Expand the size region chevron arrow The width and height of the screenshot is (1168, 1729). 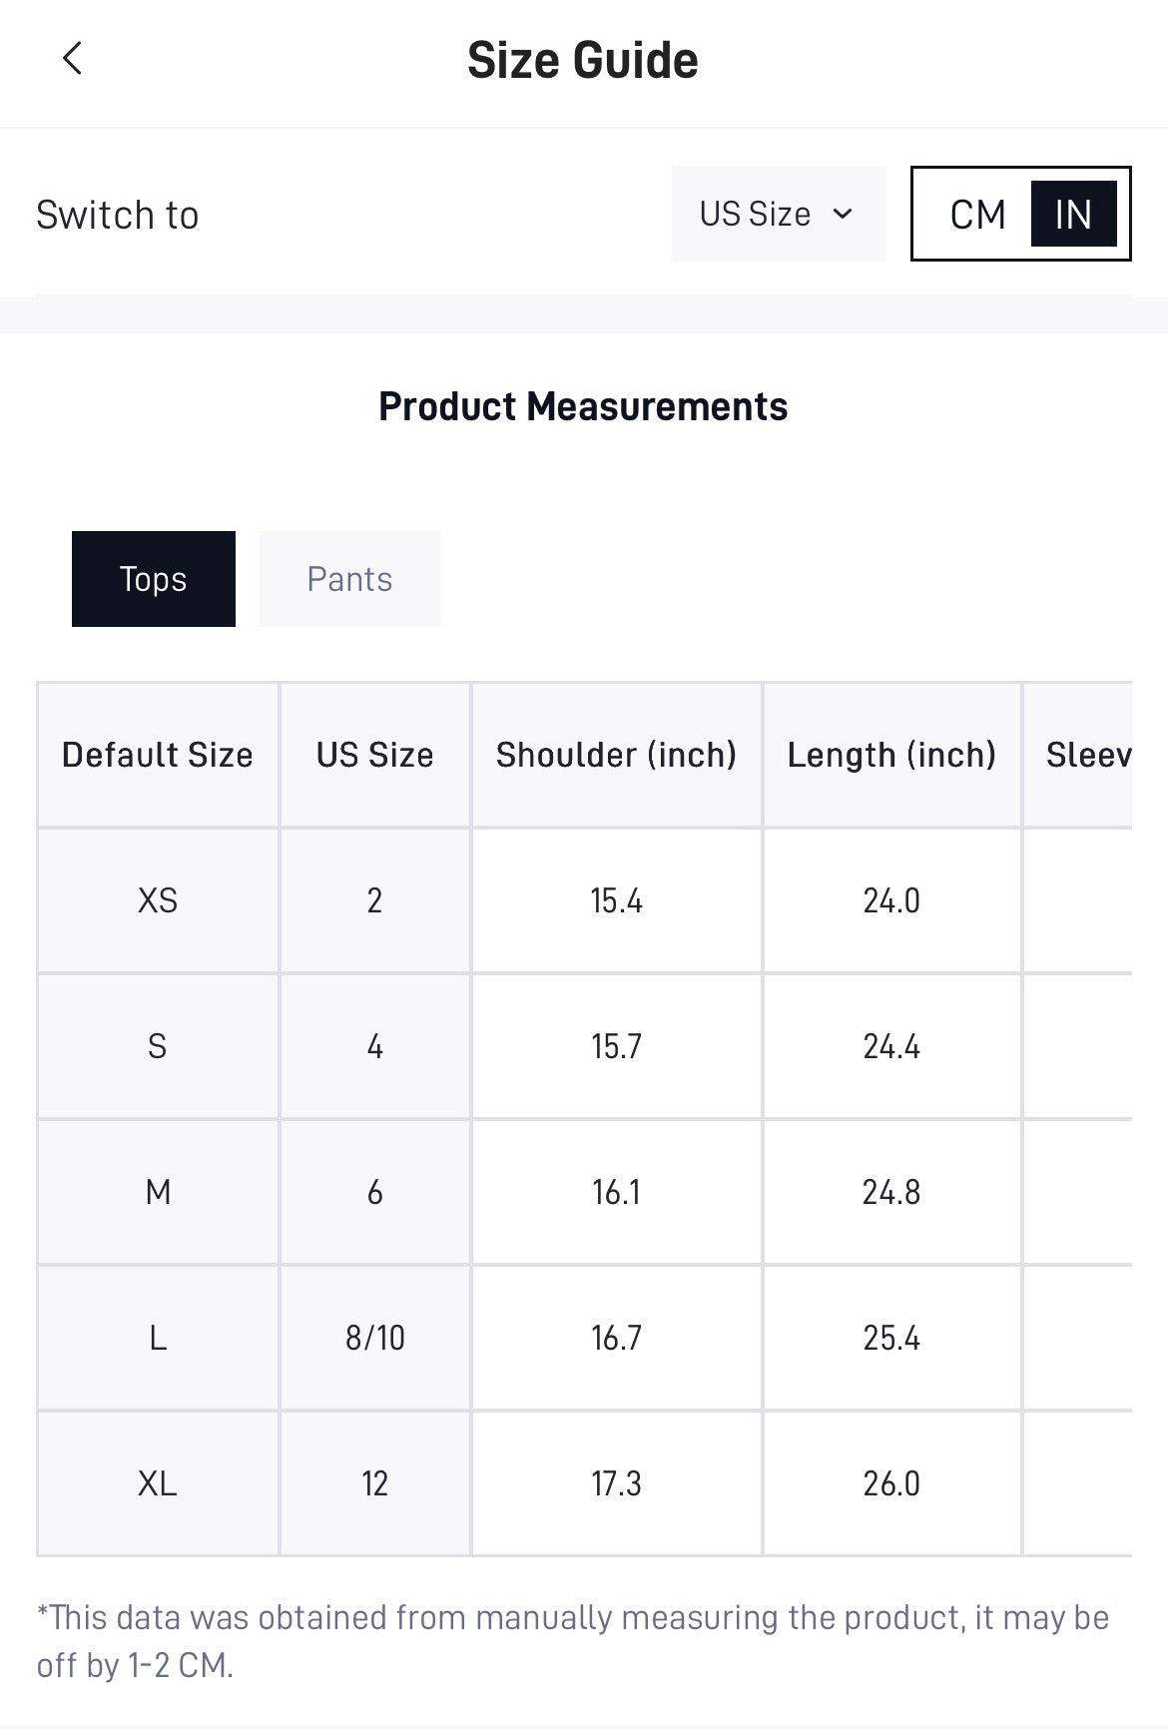[x=843, y=214]
